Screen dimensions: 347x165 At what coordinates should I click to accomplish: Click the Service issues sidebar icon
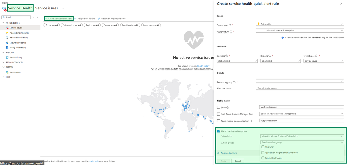click(7, 28)
